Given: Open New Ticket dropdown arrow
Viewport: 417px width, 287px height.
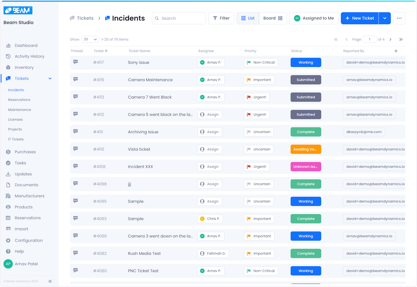Looking at the screenshot, I should click(x=385, y=18).
